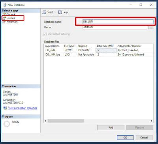This screenshot has width=158, height=144.
Task: Click the horizontal scrollbar thumb
Action: point(66,121)
